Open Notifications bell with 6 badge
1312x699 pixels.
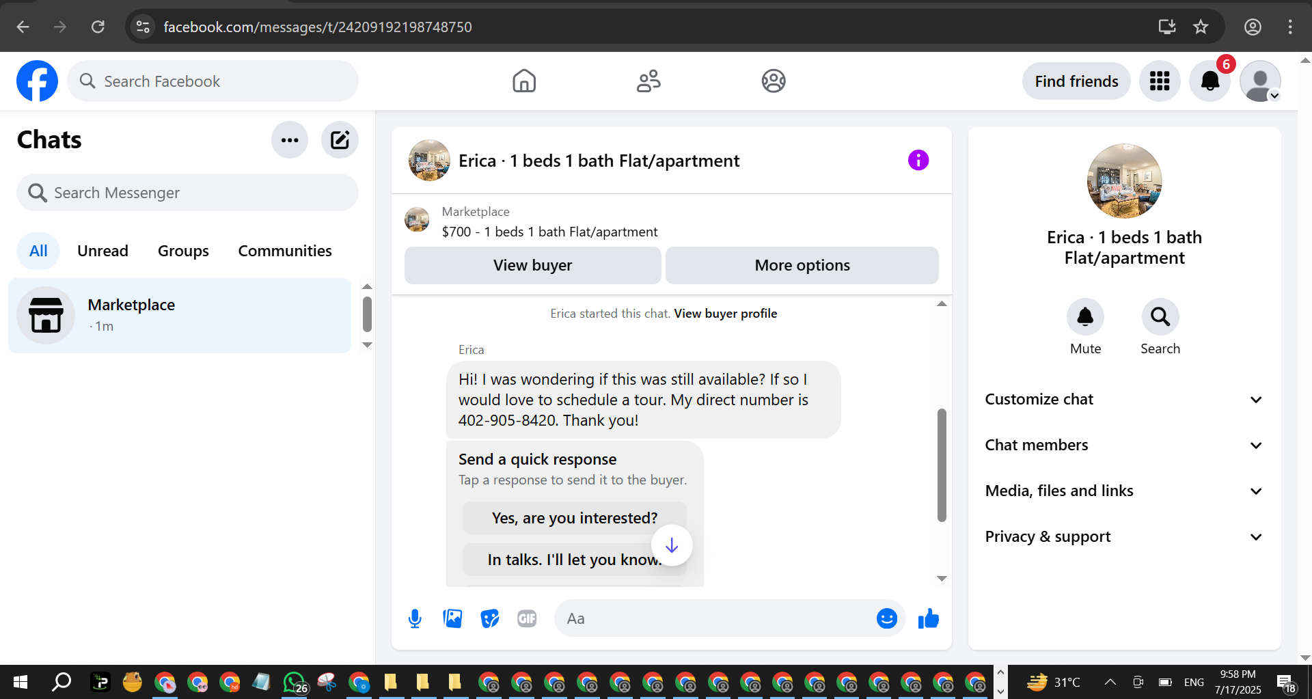[x=1210, y=81]
